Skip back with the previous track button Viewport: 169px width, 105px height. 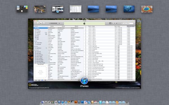(38, 23)
